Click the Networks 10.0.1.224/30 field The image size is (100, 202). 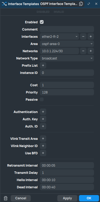click(x=59, y=51)
